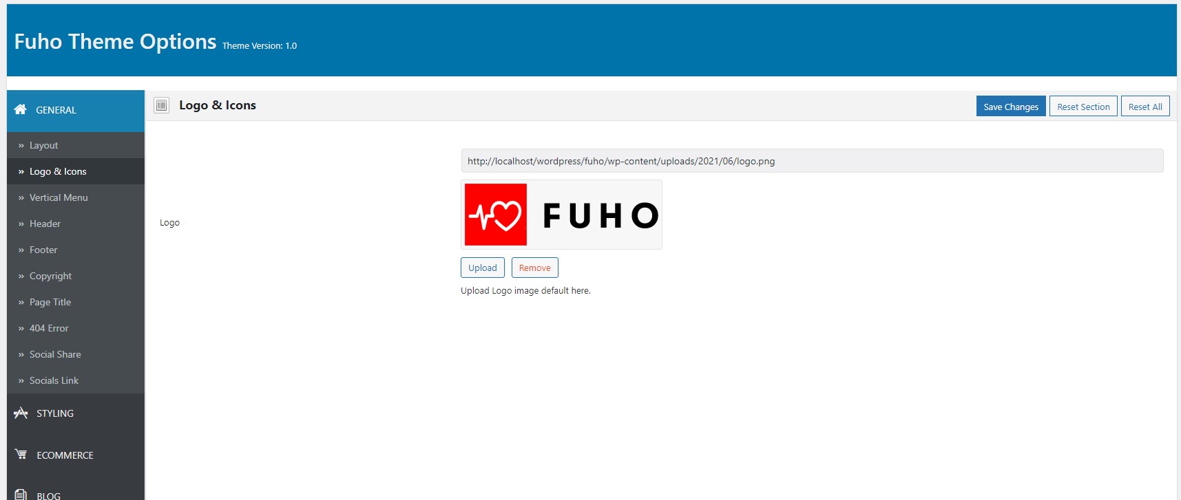Click the General home icon

pos(20,109)
